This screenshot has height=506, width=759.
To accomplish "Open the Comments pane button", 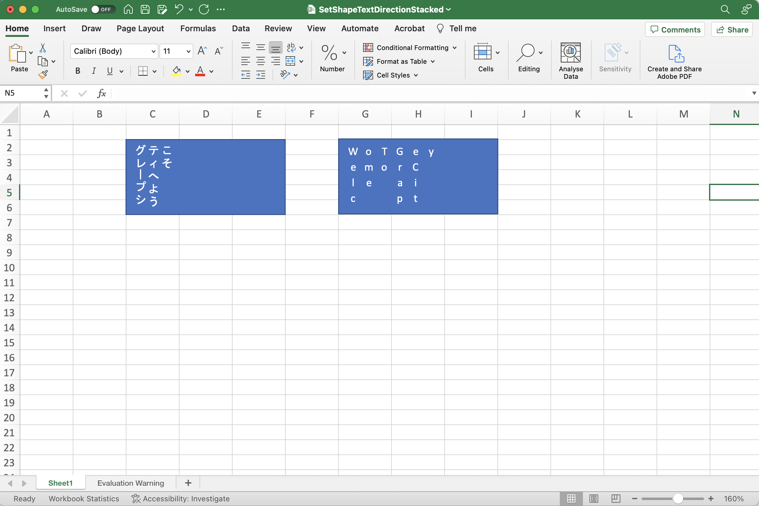I will 675,30.
